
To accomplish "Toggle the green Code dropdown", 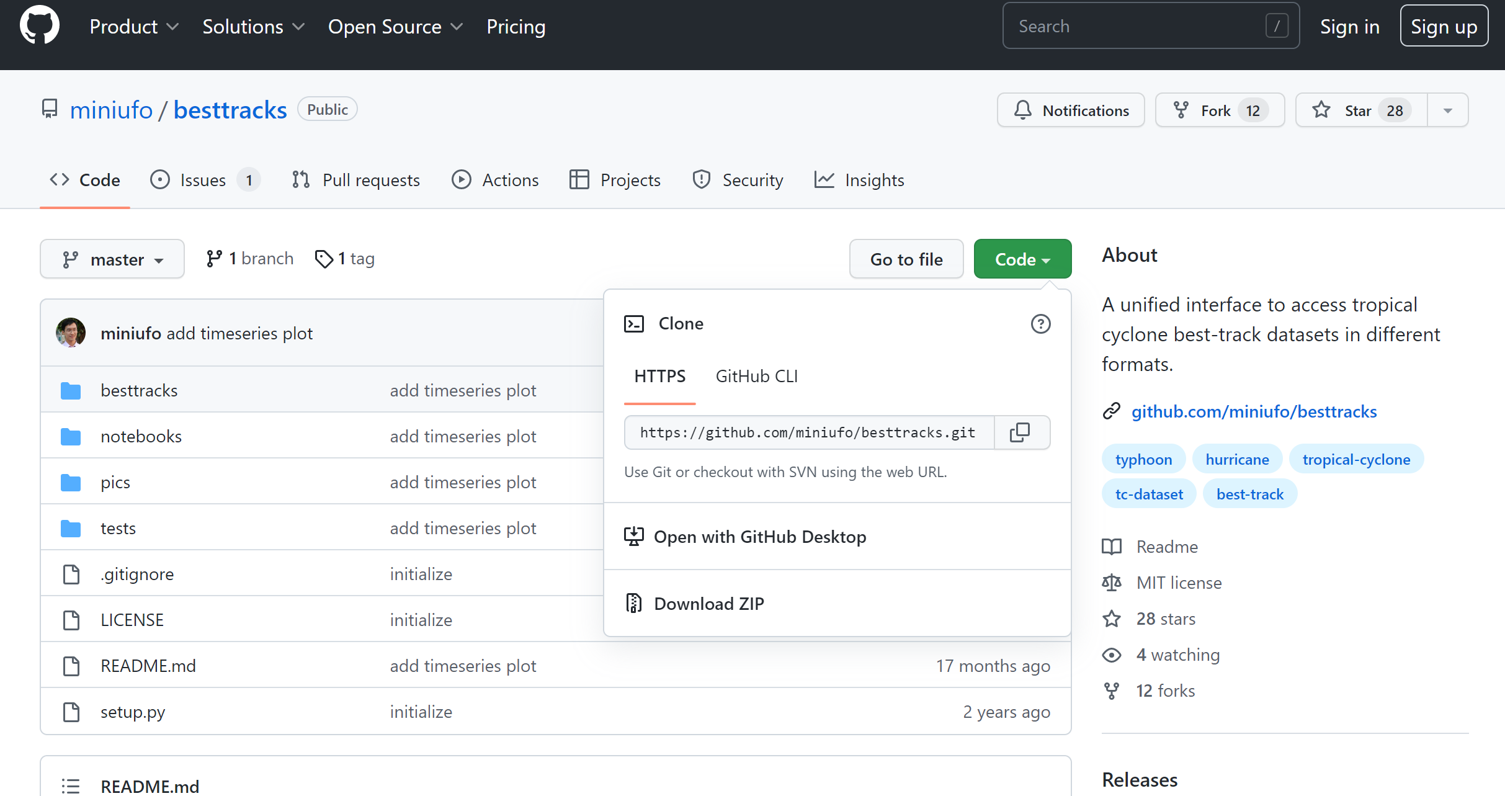I will coord(1022,259).
